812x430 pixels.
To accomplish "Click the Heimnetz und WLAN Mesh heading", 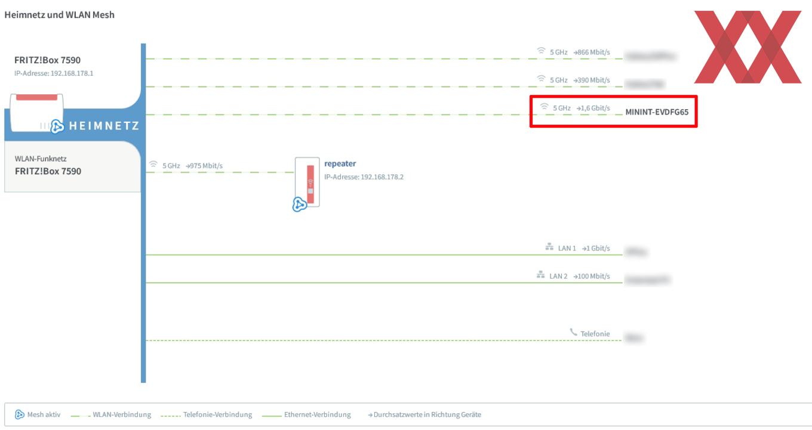I will 59,15.
